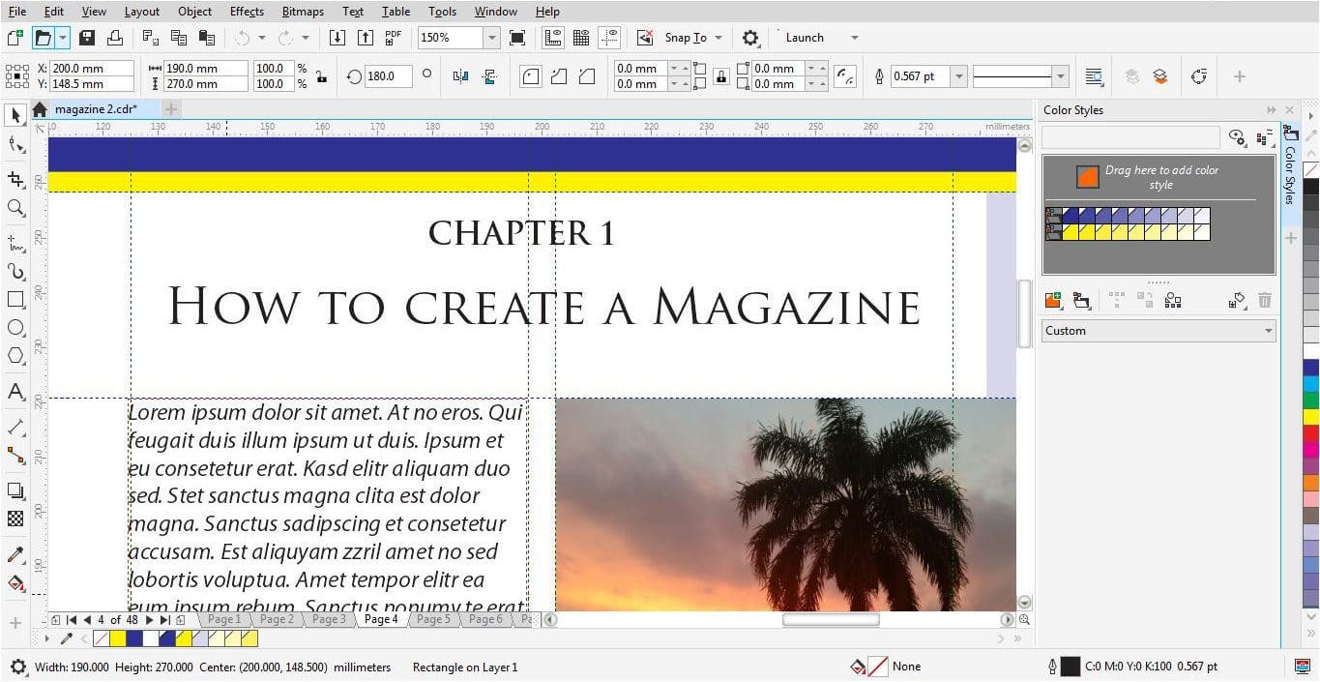Open the Bitmaps menu
The image size is (1320, 682).
[302, 11]
